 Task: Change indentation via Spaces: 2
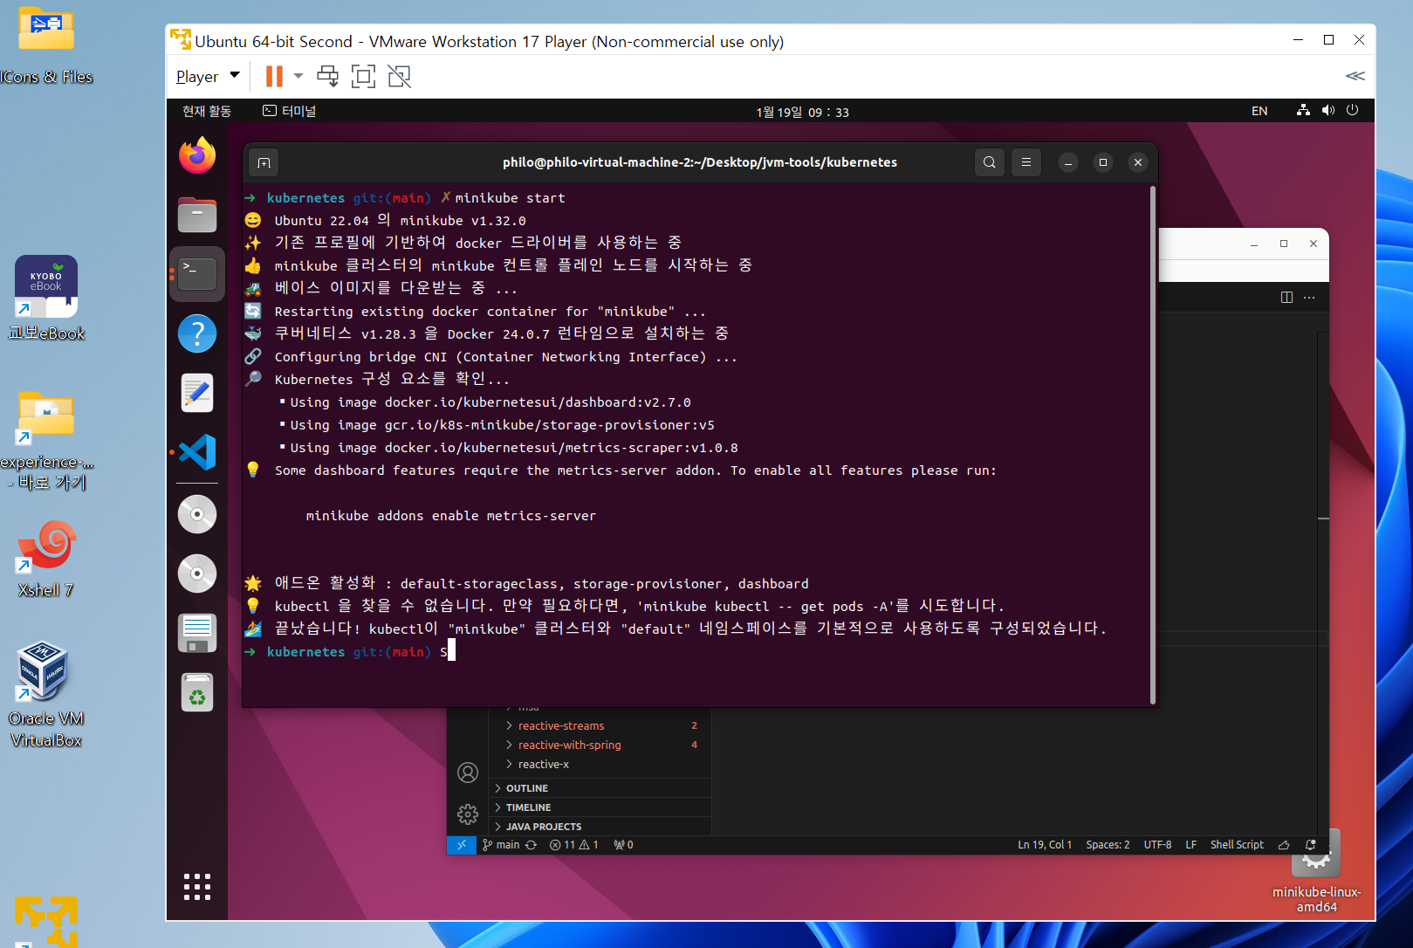(1108, 845)
